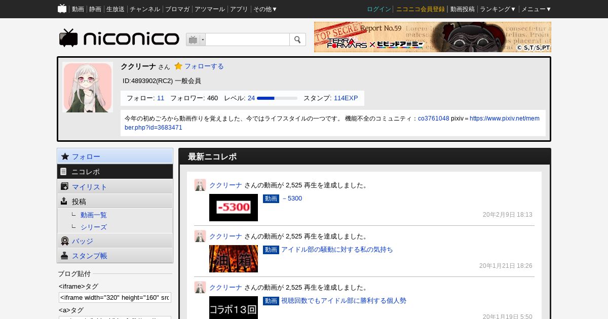This screenshot has width=608, height=319.
Task: Click small avatar on アイドル部の騒動 feed entry
Action: click(x=200, y=236)
